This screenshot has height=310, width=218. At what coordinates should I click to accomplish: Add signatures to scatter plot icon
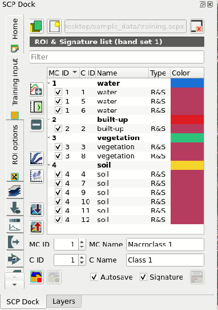37,176
